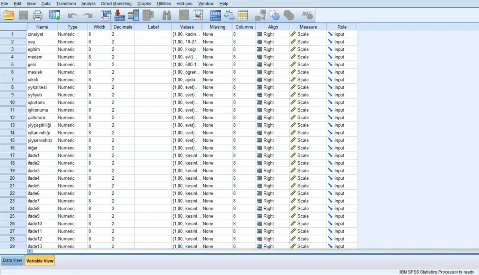Click the Name column header
The width and height of the screenshot is (479, 275).
[x=42, y=27]
